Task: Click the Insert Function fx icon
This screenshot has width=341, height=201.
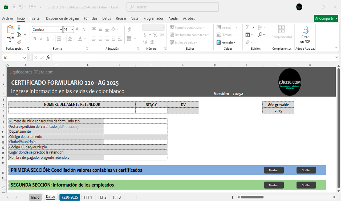Action: (48, 58)
